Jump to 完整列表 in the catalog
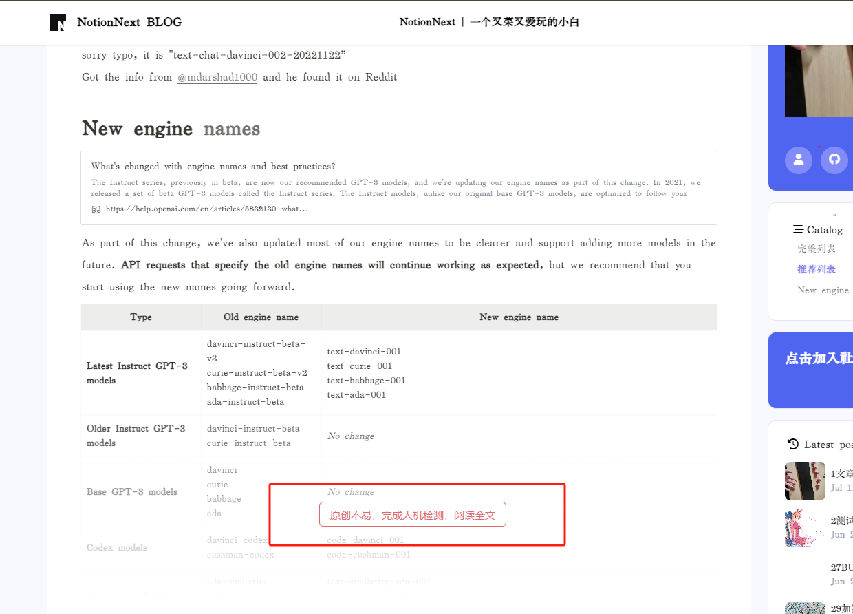Image resolution: width=853 pixels, height=614 pixels. (817, 248)
